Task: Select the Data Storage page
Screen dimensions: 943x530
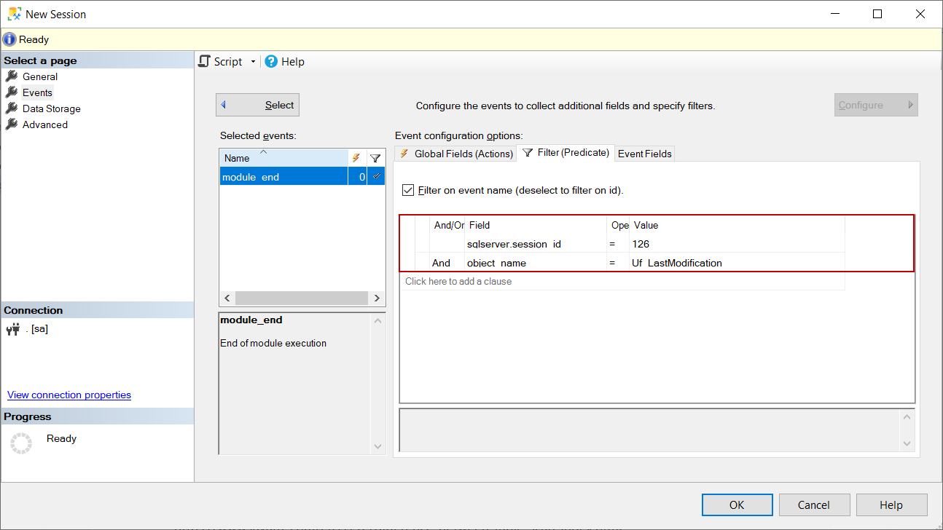Action: tap(51, 108)
